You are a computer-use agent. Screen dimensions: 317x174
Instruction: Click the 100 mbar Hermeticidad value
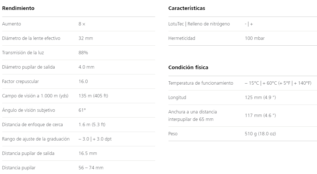point(255,38)
